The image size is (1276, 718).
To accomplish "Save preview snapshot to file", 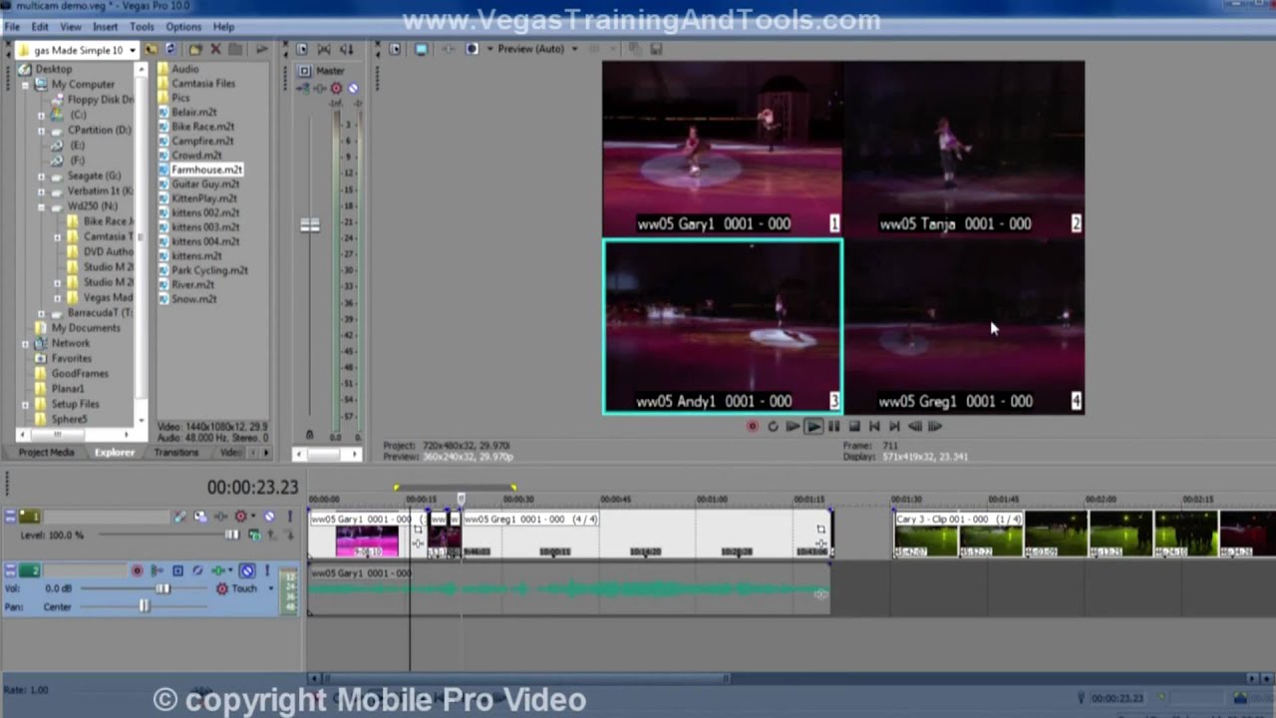I will (656, 49).
